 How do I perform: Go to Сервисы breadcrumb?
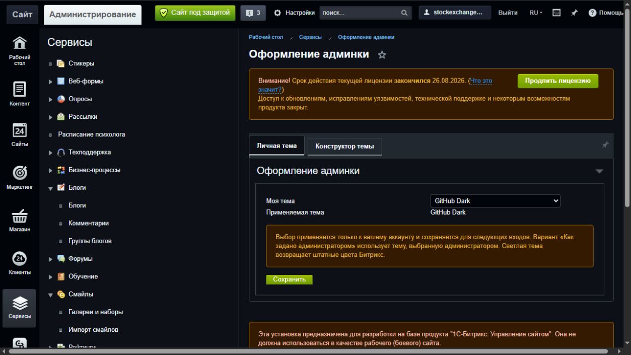click(x=310, y=37)
